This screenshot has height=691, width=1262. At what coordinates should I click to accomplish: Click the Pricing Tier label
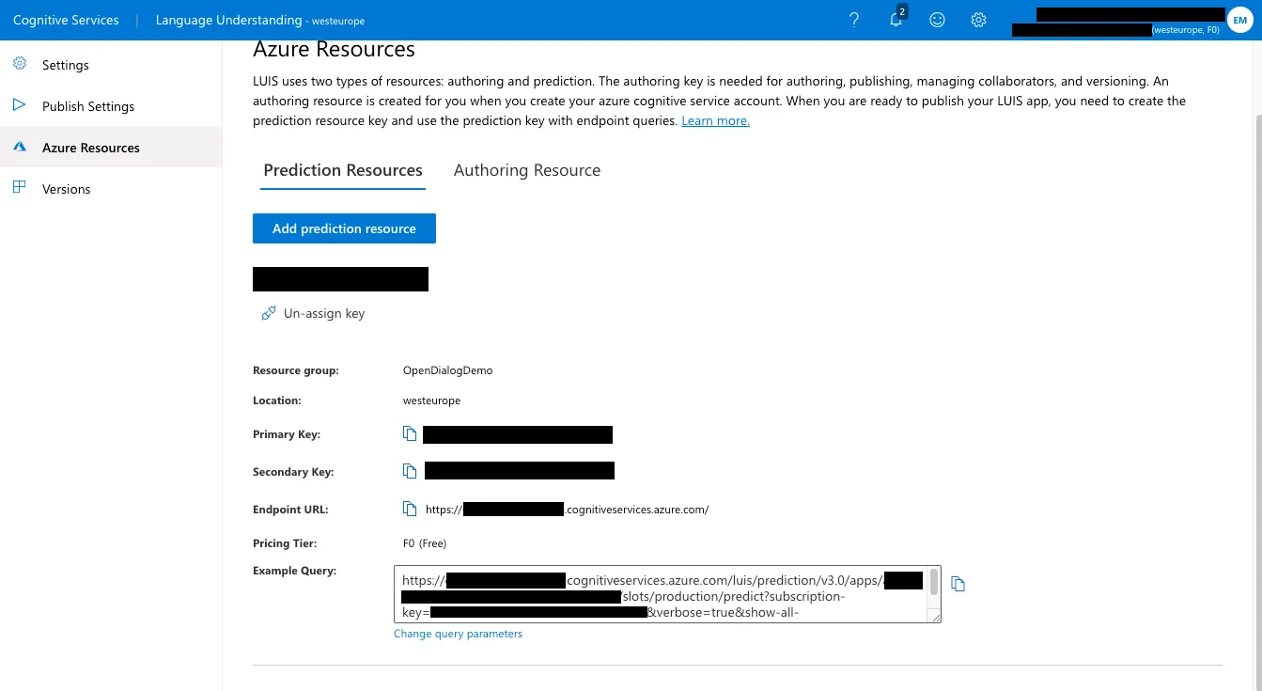285,543
